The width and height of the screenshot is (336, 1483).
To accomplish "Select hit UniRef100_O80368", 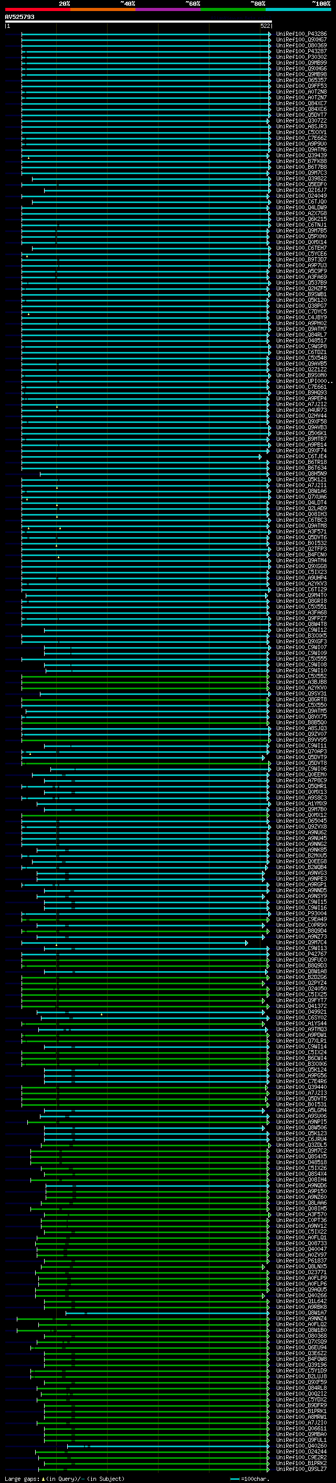I will point(301,1336).
